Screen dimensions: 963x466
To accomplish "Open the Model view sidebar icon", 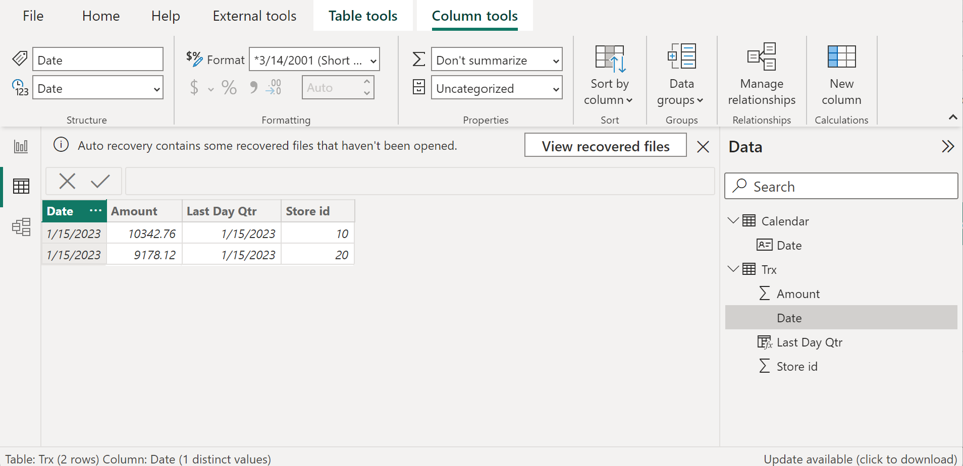I will [x=21, y=227].
